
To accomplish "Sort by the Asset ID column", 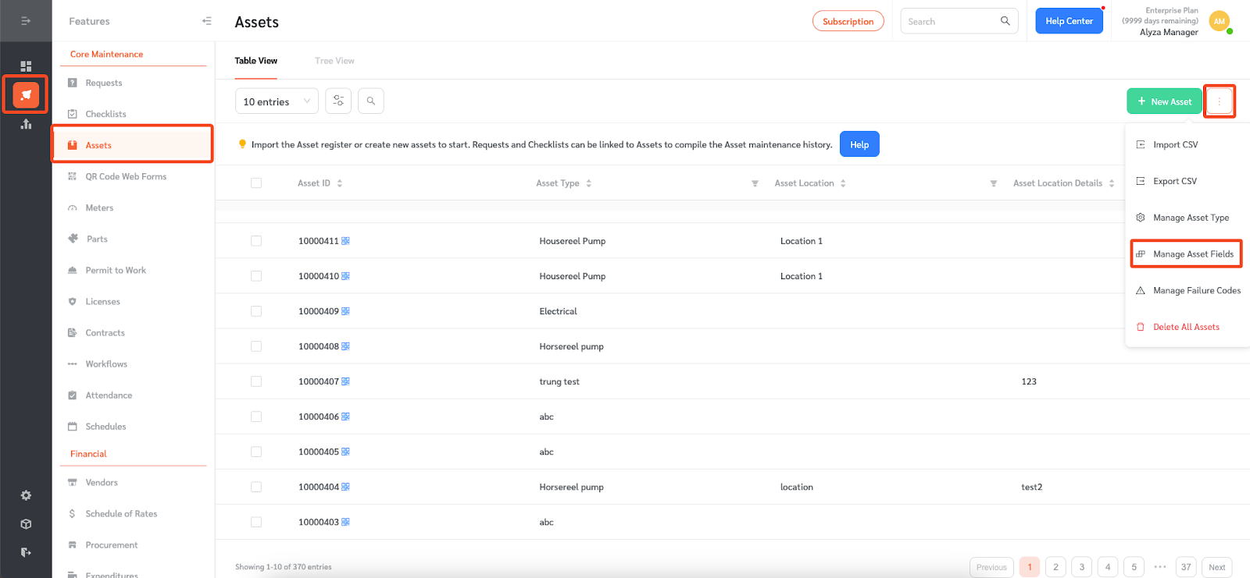I will click(x=340, y=183).
